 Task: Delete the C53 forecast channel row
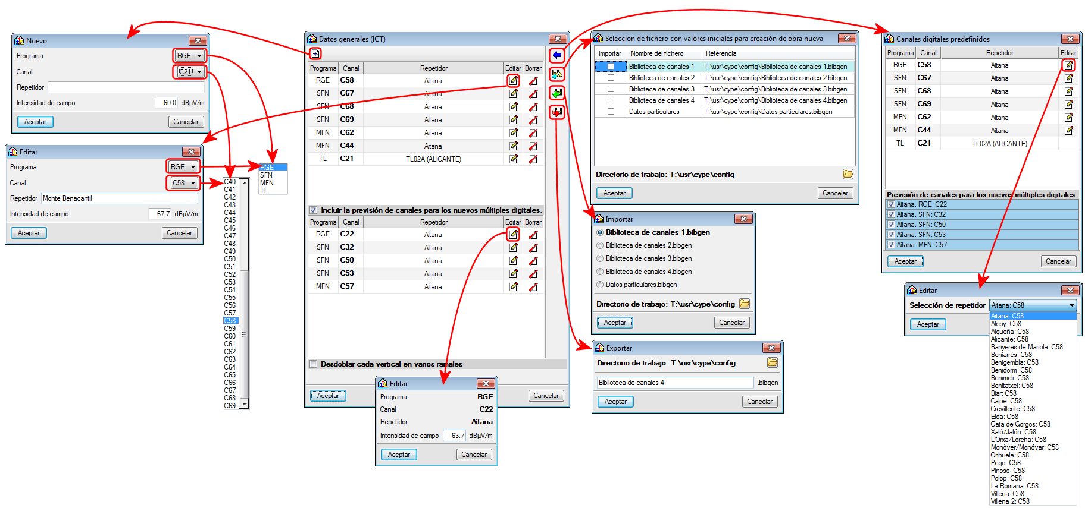(533, 273)
